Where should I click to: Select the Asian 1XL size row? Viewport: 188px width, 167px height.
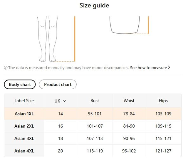pos(24,113)
